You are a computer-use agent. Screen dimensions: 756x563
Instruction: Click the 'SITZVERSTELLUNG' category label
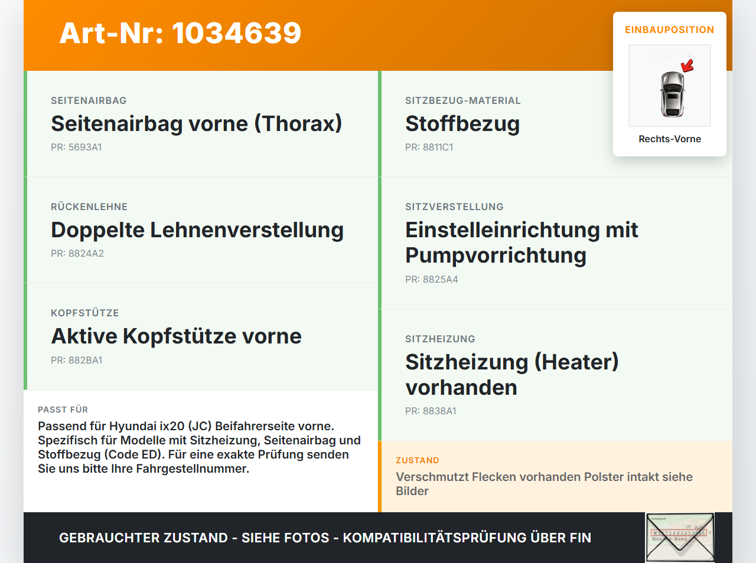tap(454, 207)
